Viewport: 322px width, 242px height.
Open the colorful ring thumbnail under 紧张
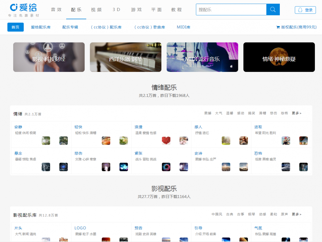click(166, 167)
